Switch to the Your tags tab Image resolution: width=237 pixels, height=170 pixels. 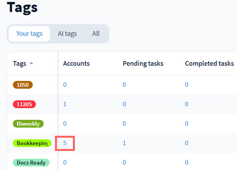tap(28, 34)
